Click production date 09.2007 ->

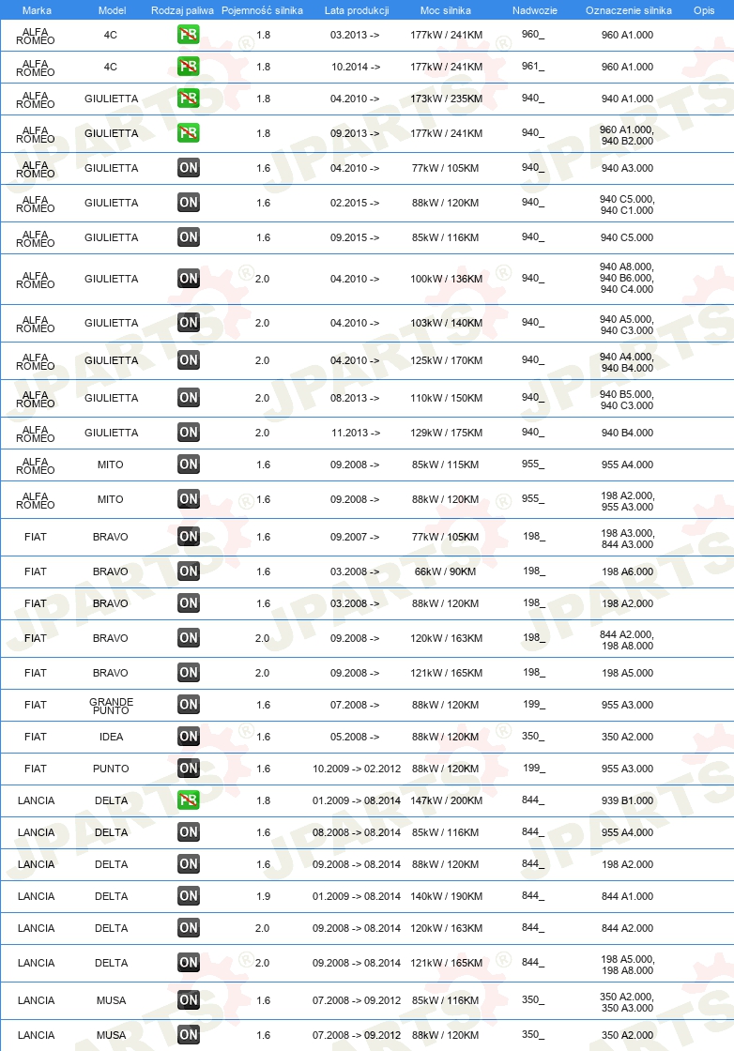[355, 537]
